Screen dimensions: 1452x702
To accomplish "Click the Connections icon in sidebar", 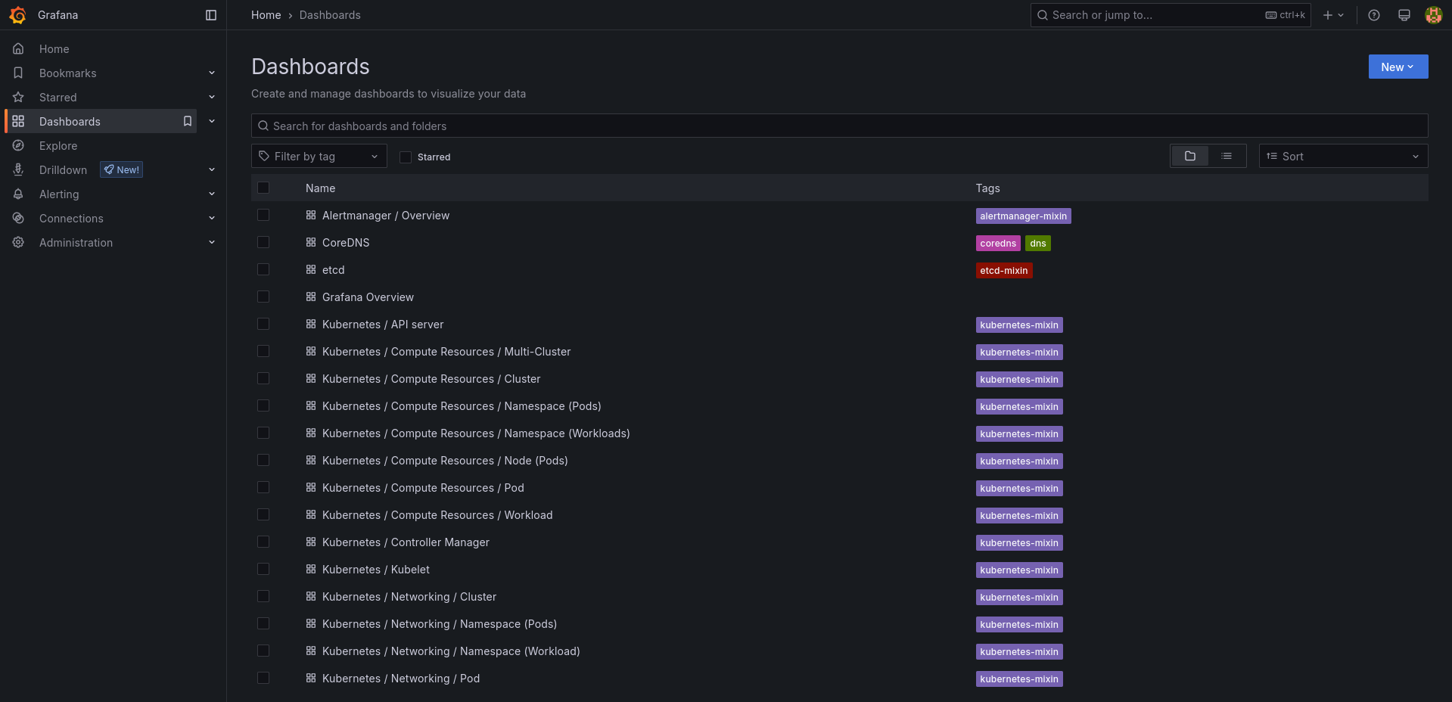I will [x=18, y=218].
